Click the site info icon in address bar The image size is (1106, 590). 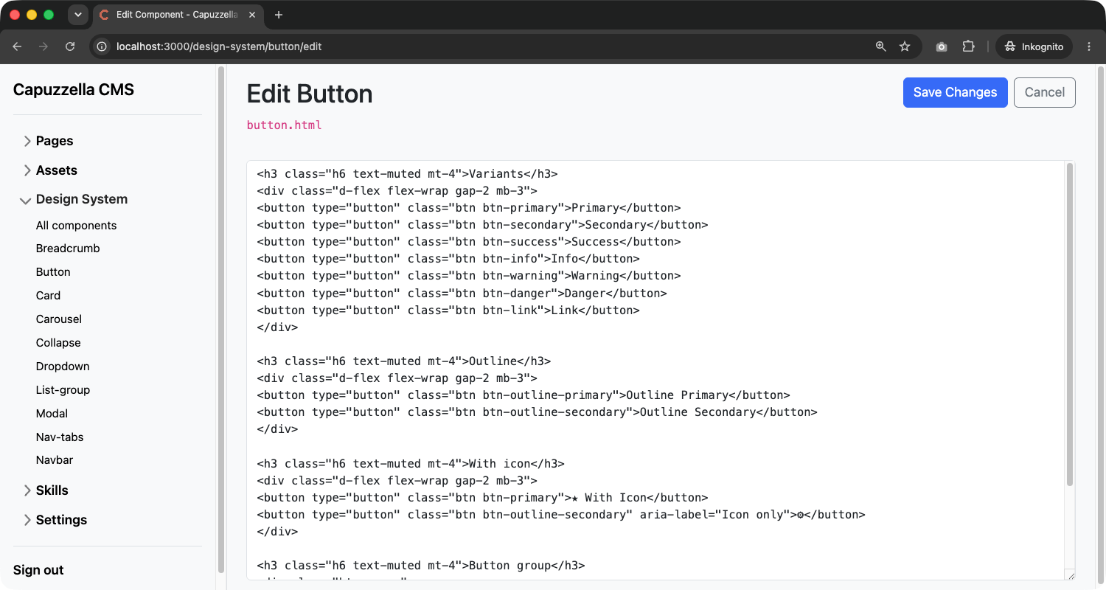pyautogui.click(x=102, y=46)
